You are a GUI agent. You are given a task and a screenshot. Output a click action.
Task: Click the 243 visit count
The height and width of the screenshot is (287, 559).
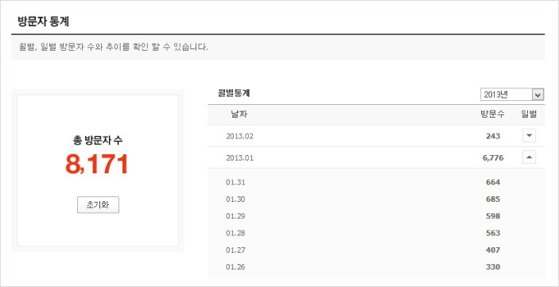click(493, 136)
